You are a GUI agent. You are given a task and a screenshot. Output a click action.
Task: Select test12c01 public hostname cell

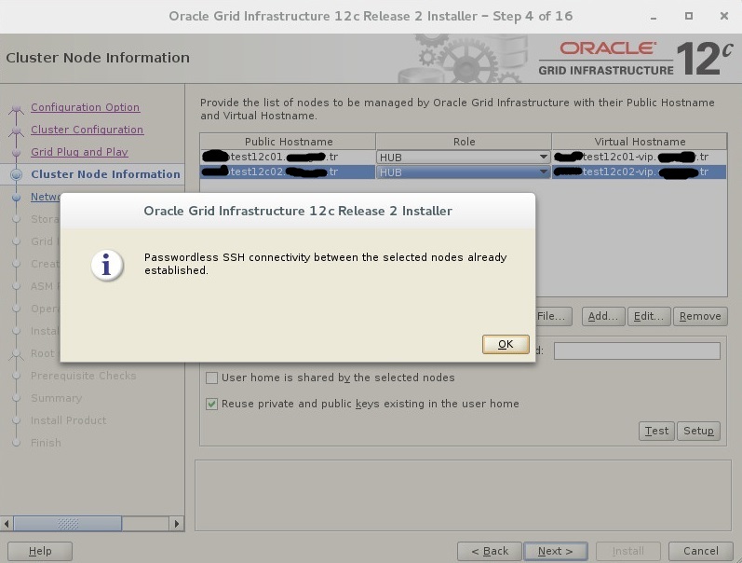tap(288, 157)
